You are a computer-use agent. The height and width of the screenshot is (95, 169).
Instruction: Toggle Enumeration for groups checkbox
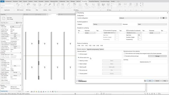click(104, 31)
